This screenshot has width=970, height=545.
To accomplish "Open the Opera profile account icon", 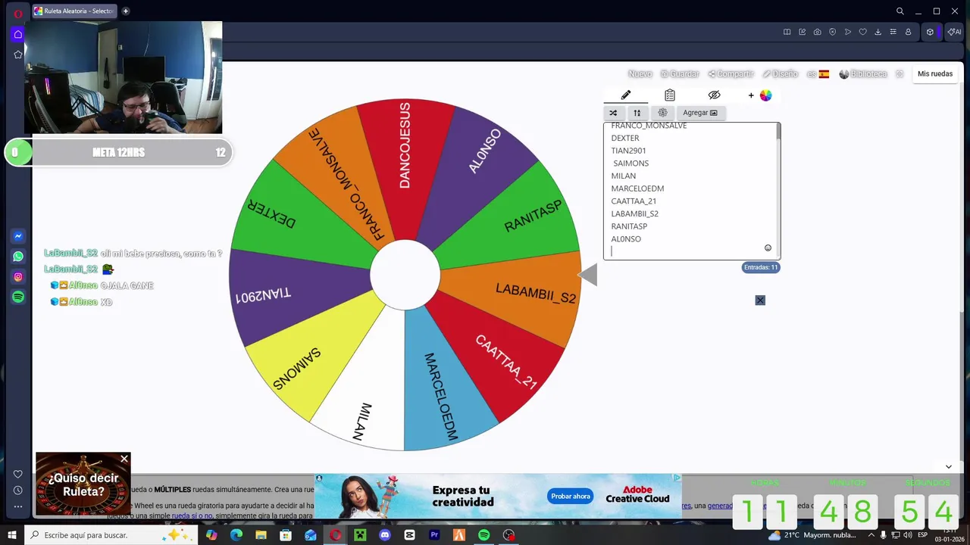I will (908, 32).
